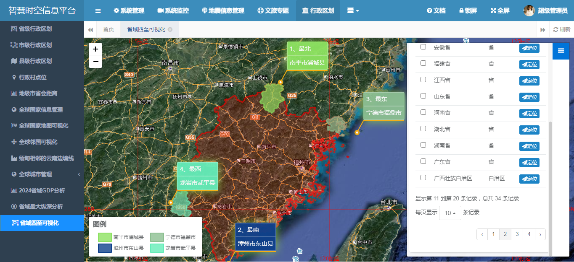This screenshot has height=262, width=574.
Task: Click the 最北 南平市浦城县 map label
Action: (x=307, y=56)
